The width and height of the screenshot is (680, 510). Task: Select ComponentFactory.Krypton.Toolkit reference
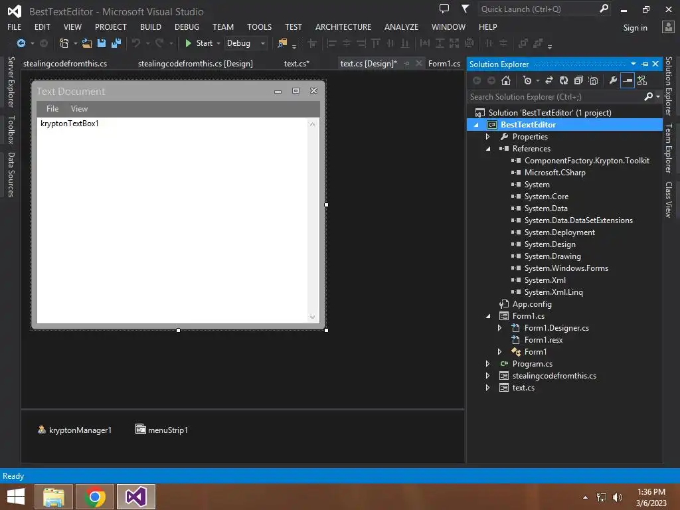(x=587, y=161)
